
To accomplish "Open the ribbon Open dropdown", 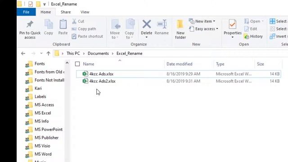I will pos(254,21).
